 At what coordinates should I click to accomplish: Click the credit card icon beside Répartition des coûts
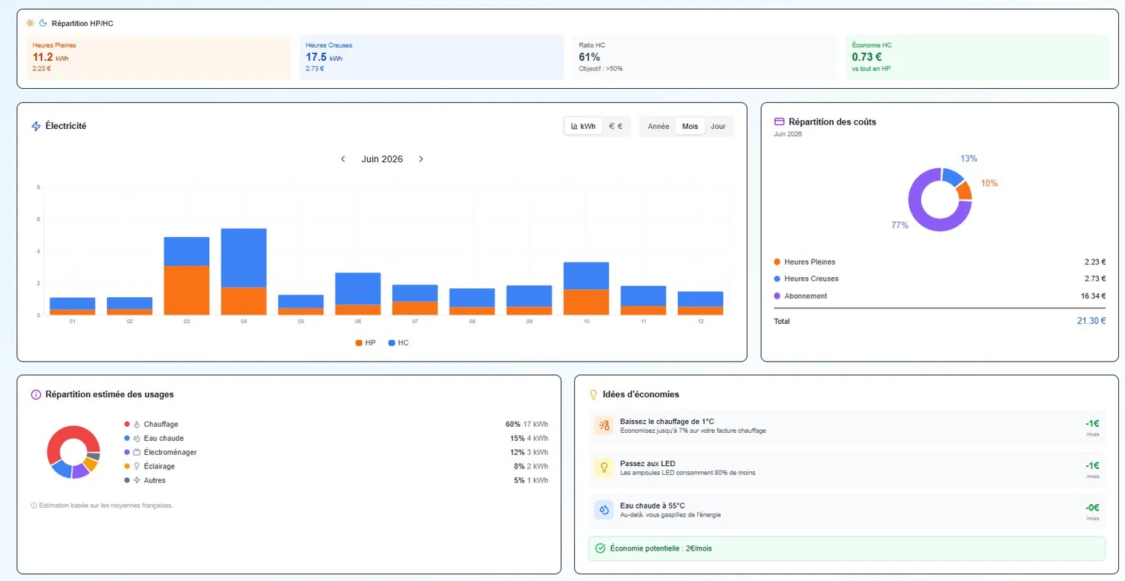(779, 122)
